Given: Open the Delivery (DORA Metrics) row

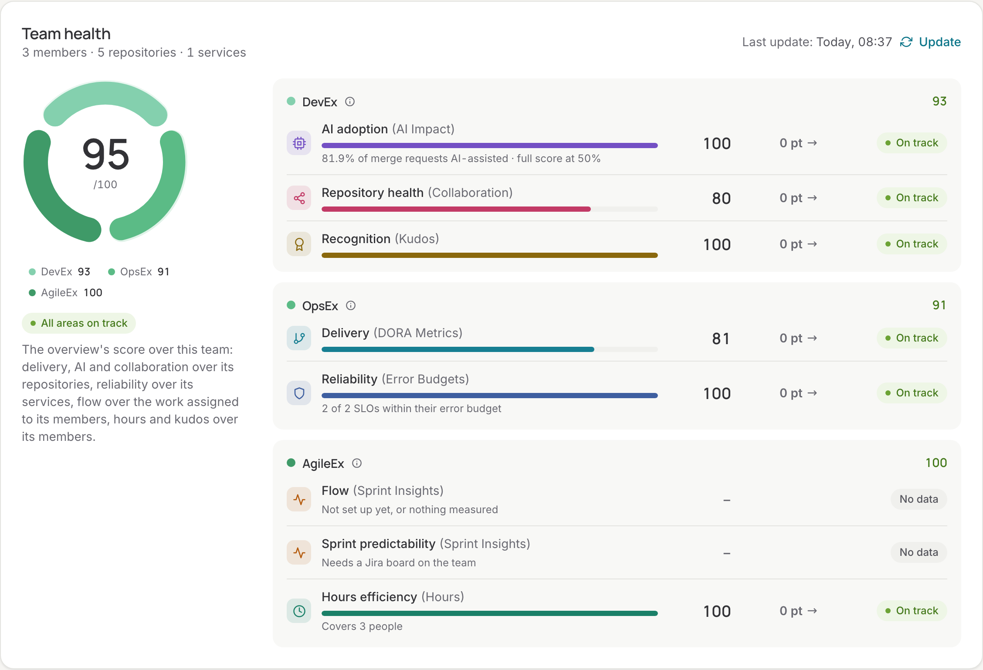Looking at the screenshot, I should click(x=617, y=338).
